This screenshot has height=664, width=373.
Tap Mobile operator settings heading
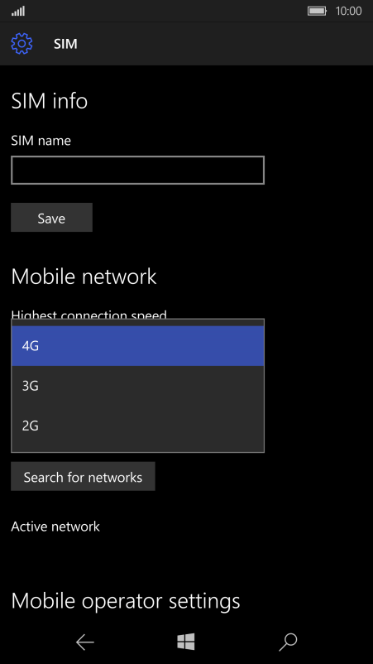tap(126, 601)
